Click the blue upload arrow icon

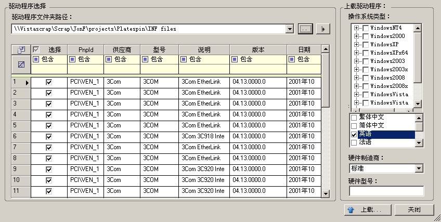[x=351, y=210]
